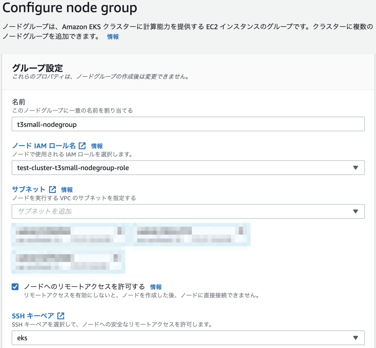Open 情報 link next to ノード IAM ロール名
The image size is (376, 348).
[97, 146]
